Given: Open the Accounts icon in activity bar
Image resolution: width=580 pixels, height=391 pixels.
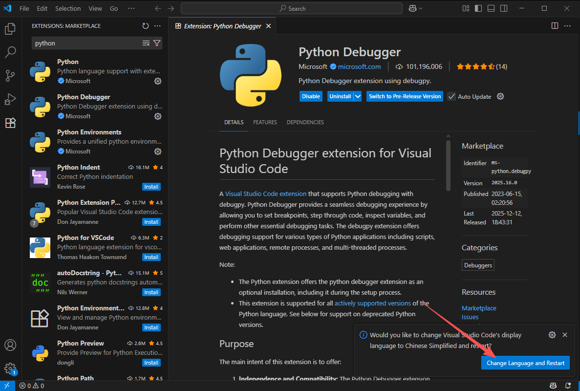Looking at the screenshot, I should tap(10, 345).
